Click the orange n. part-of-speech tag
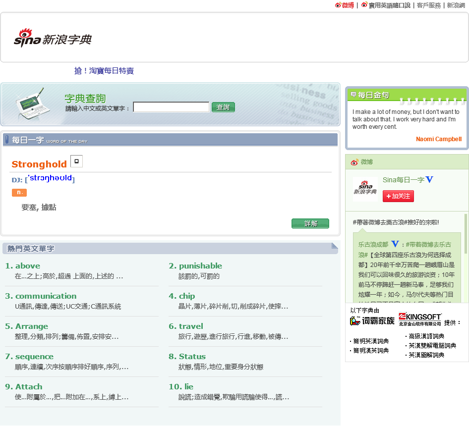 19,193
